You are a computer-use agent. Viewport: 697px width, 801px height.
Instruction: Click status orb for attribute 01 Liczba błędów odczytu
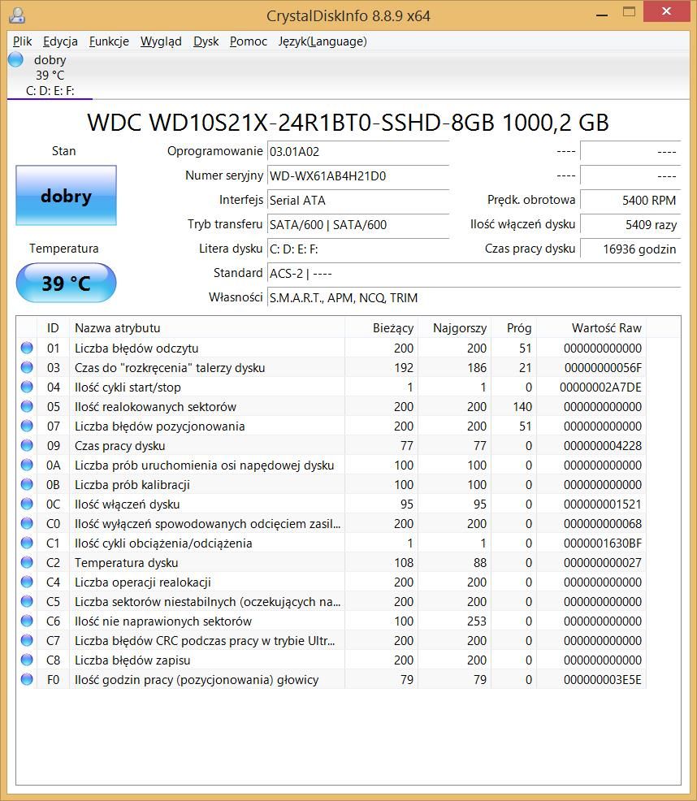(x=27, y=348)
